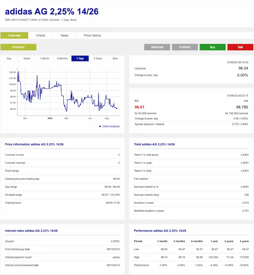Click the Ask price 98.785
Viewport: 254px width, 275px height.
[242, 107]
